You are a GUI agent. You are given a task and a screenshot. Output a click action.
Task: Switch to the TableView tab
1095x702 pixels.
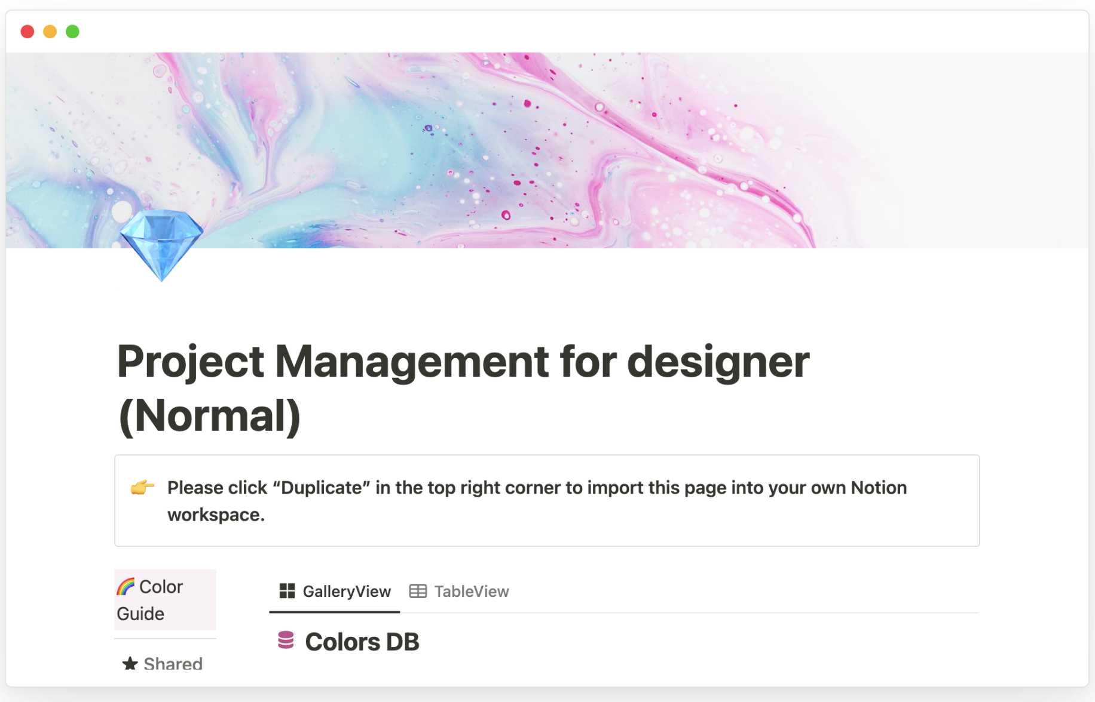pos(459,592)
